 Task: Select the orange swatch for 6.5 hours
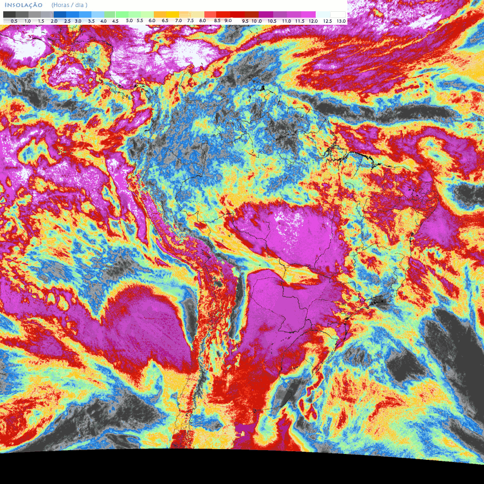160,15
